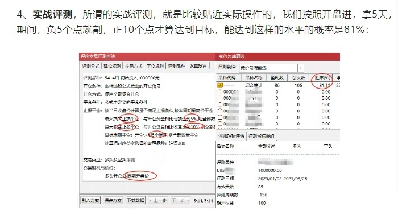Click the 目标周期平仓 line

[152, 135]
